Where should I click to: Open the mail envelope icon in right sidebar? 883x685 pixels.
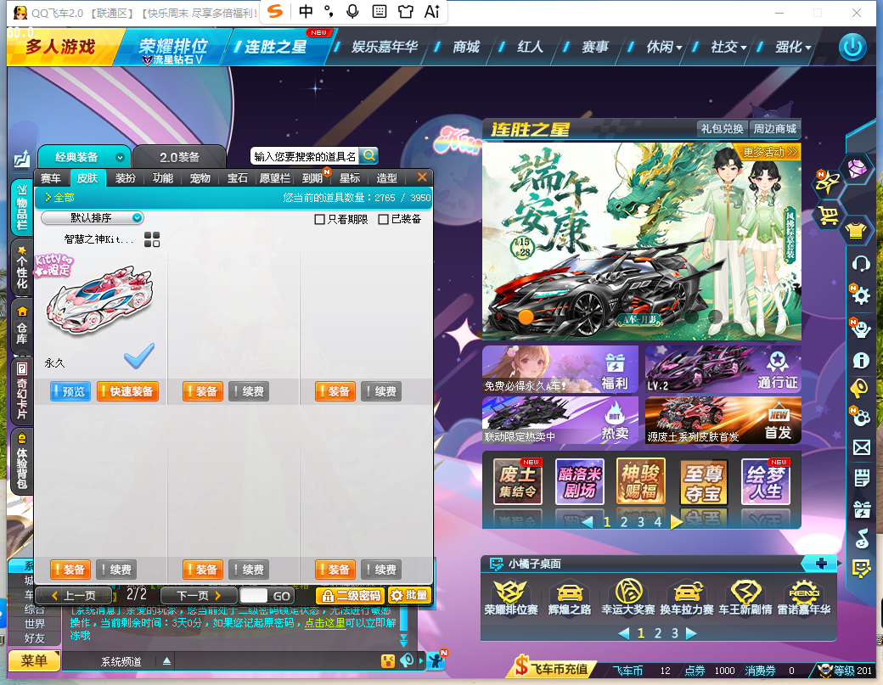tap(861, 447)
